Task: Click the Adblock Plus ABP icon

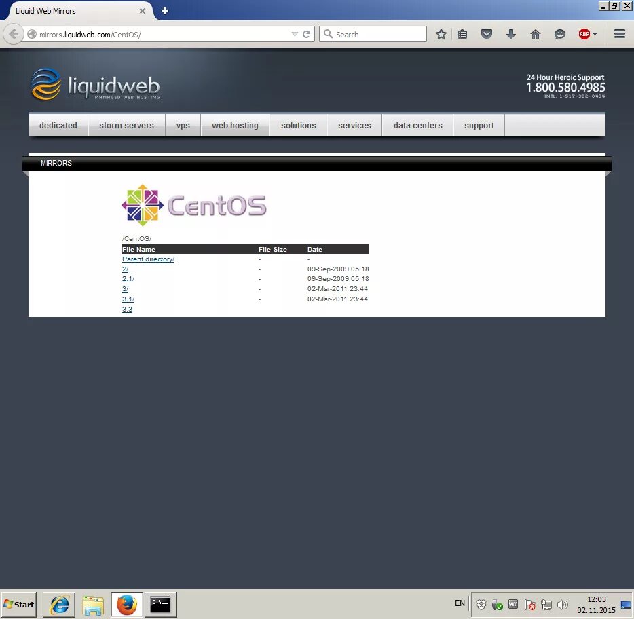Action: click(584, 35)
